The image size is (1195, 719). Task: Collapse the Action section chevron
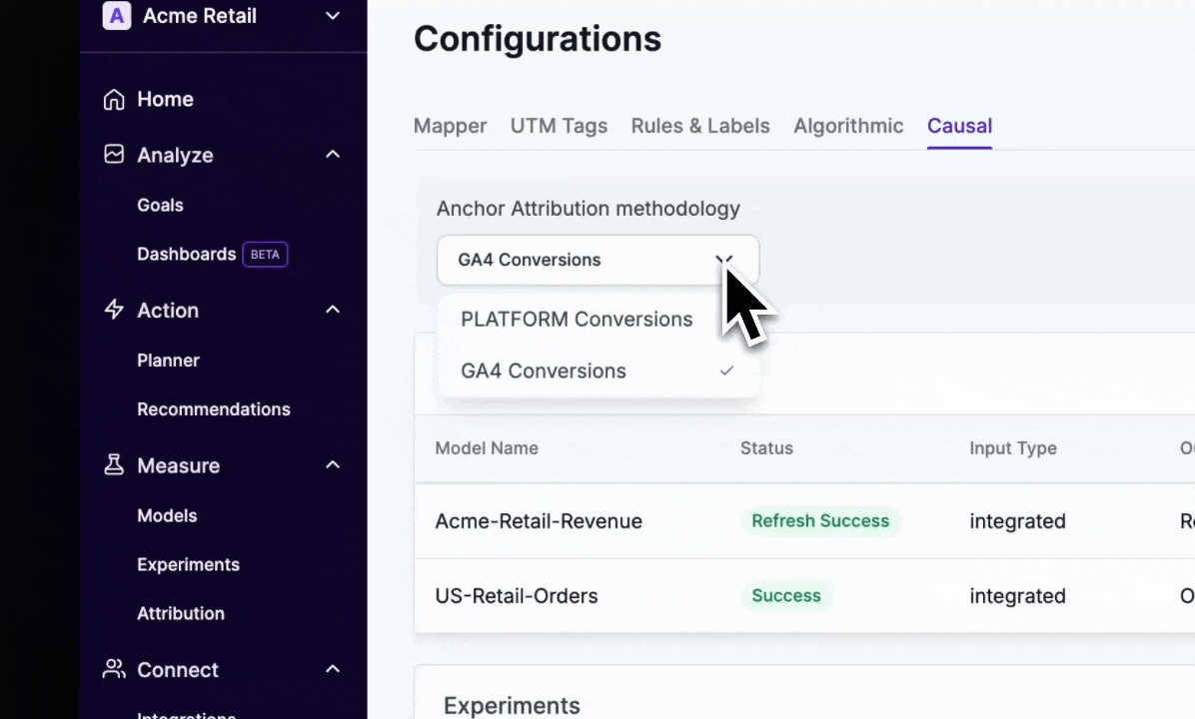coord(333,310)
